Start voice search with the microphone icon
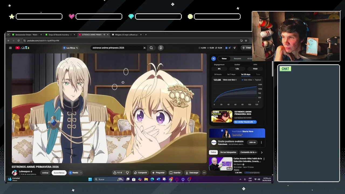Image resolution: width=345 pixels, height=194 pixels. [x=161, y=48]
